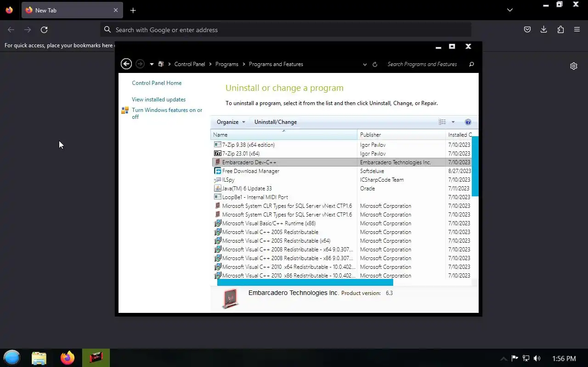Select Microsoft Visual Basic/C++ Runtime (x86)
This screenshot has width=588, height=367.
(269, 223)
